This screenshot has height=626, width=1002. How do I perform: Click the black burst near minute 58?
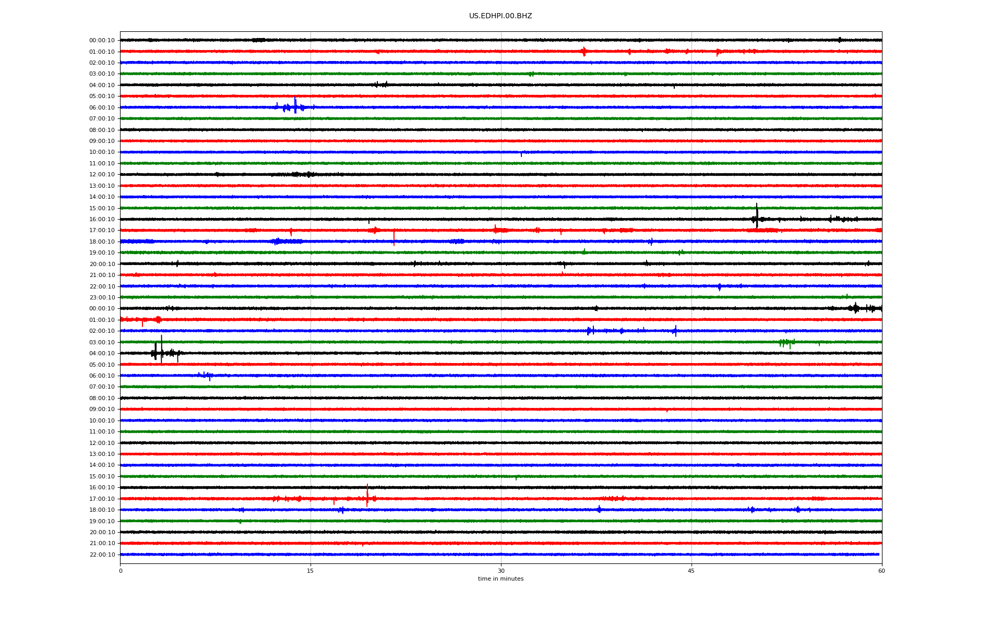[855, 308]
